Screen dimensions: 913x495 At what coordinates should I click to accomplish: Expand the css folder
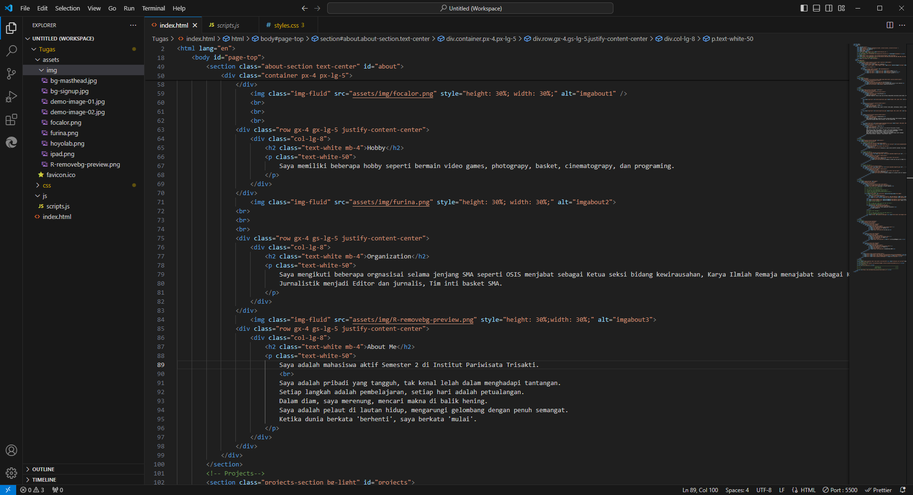(47, 186)
